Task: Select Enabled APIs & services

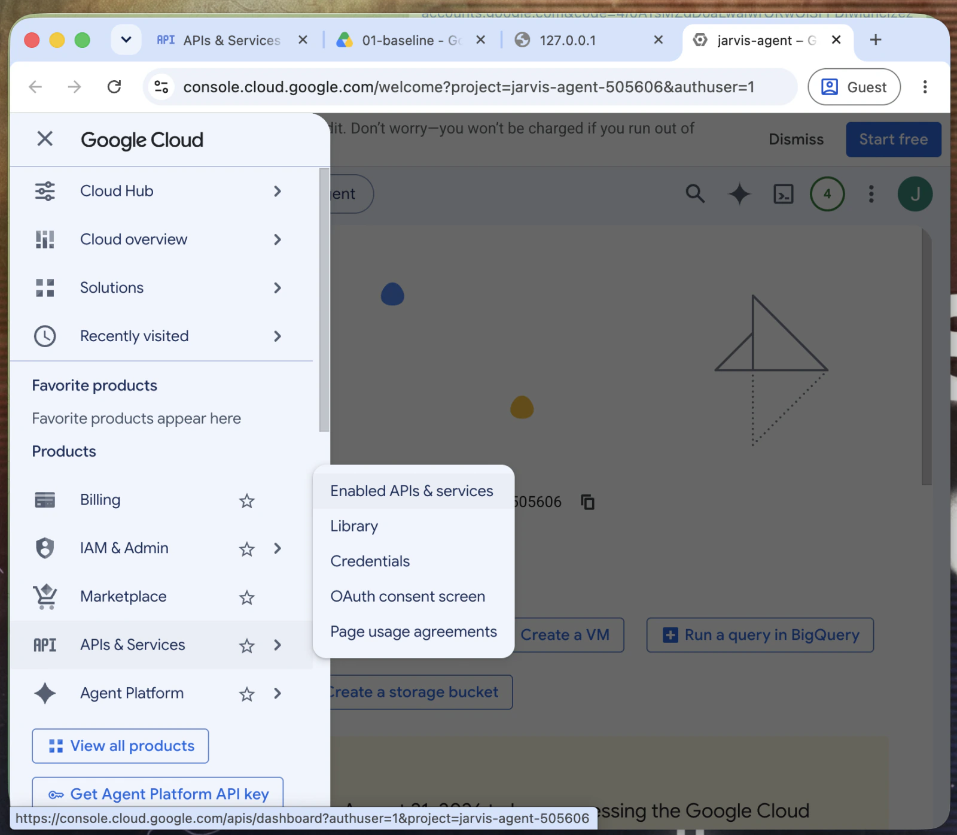Action: 413,491
